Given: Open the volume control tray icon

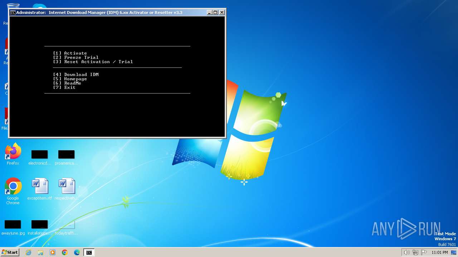Looking at the screenshot, I should 406,252.
